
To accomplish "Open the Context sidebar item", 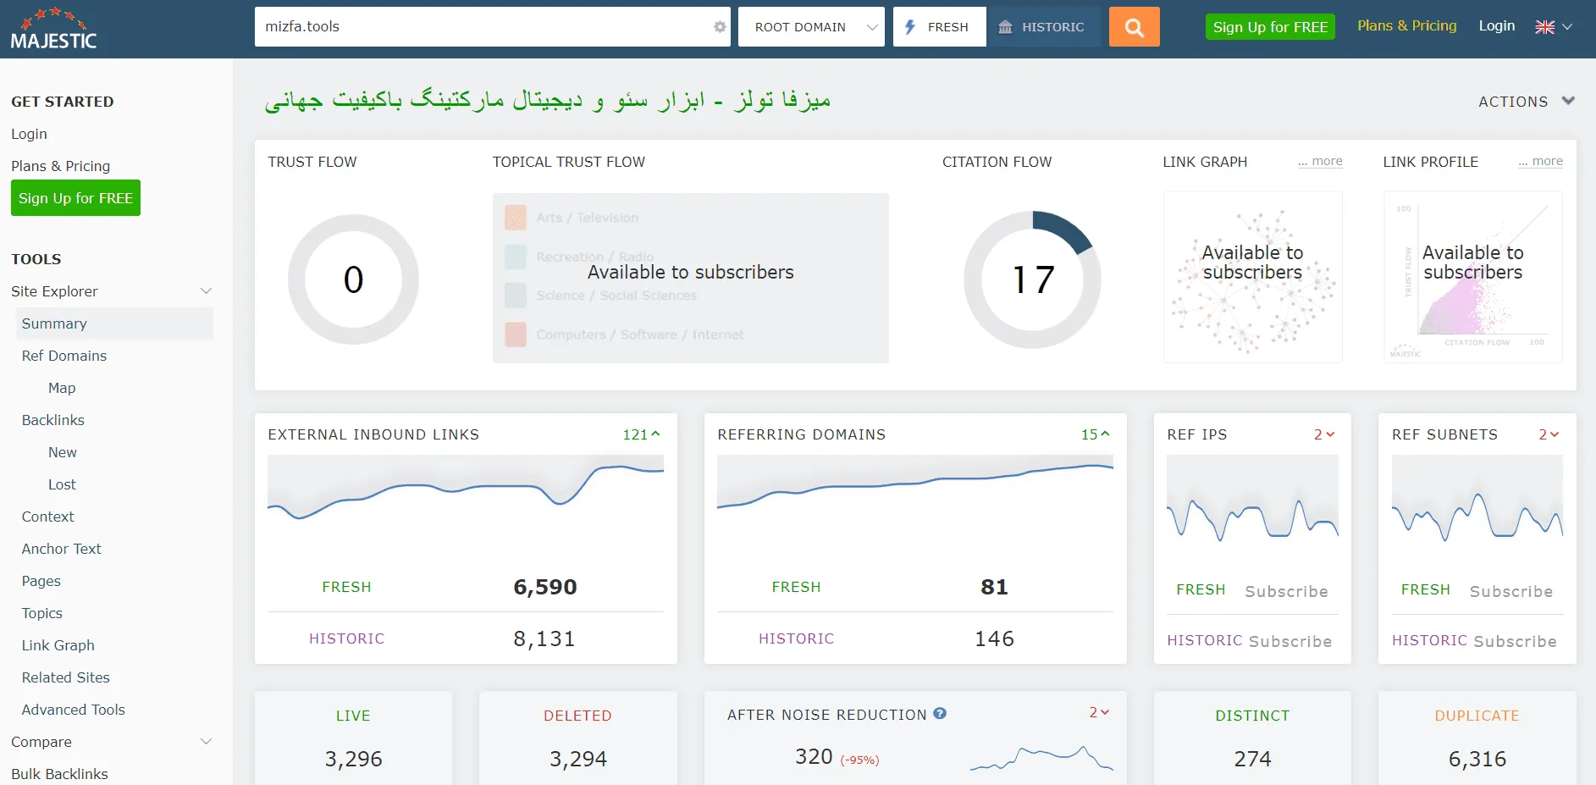I will point(47,517).
